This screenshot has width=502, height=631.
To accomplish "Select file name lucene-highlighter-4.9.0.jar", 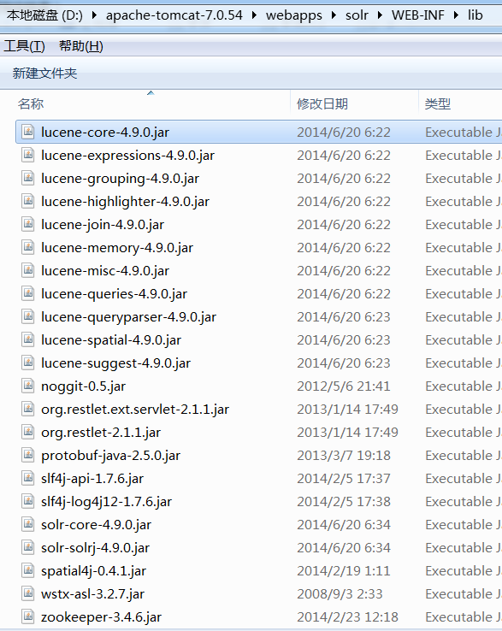I will coord(125,202).
